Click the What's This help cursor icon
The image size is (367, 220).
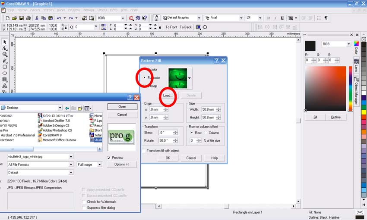(145, 18)
